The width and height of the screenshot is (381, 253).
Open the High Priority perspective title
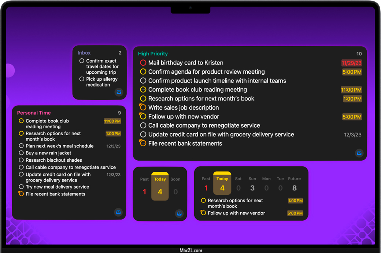pos(153,54)
